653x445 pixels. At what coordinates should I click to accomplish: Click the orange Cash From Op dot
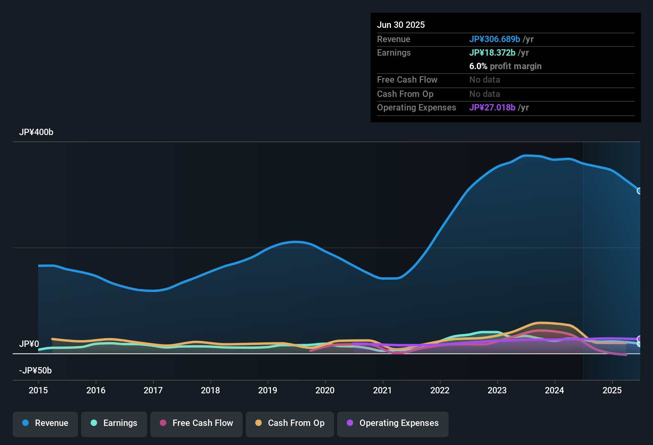pyautogui.click(x=258, y=423)
